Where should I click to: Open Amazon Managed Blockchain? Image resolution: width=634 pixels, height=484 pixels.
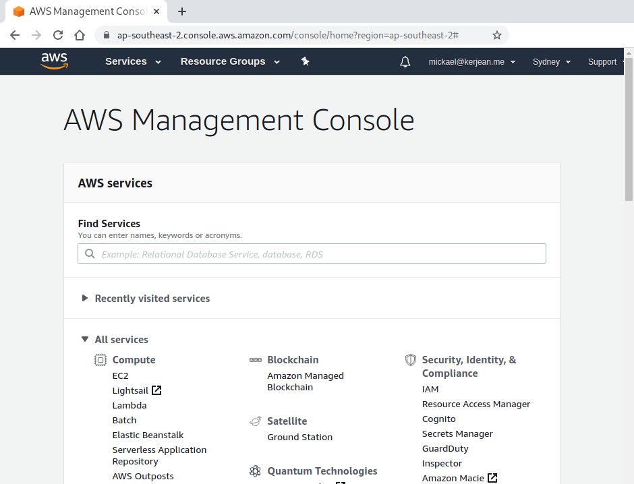pyautogui.click(x=306, y=382)
